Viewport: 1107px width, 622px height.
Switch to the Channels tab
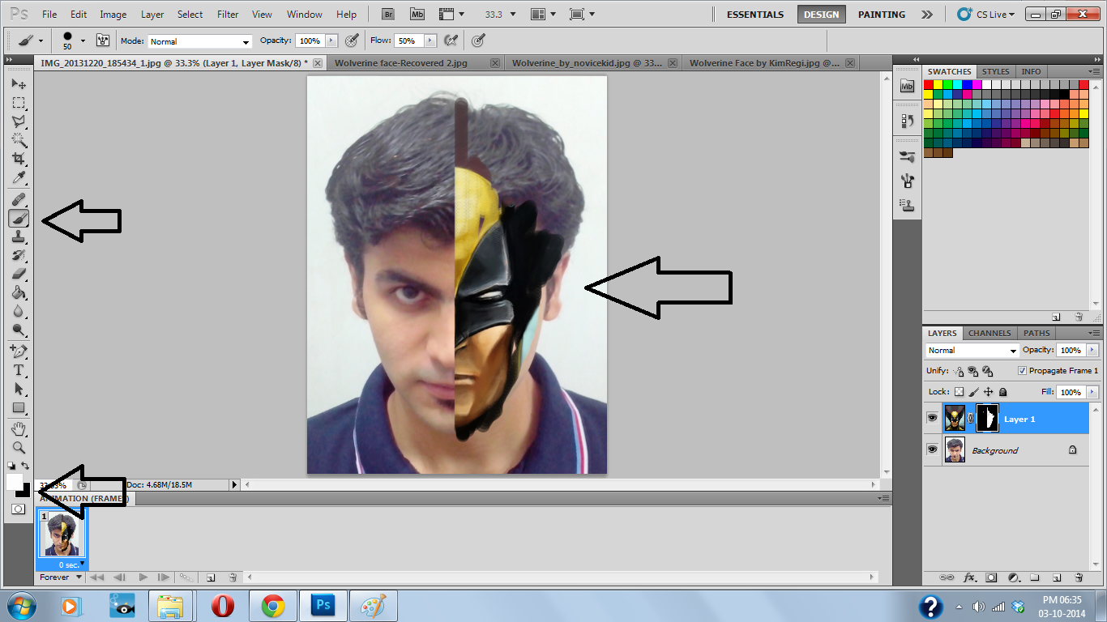(989, 333)
